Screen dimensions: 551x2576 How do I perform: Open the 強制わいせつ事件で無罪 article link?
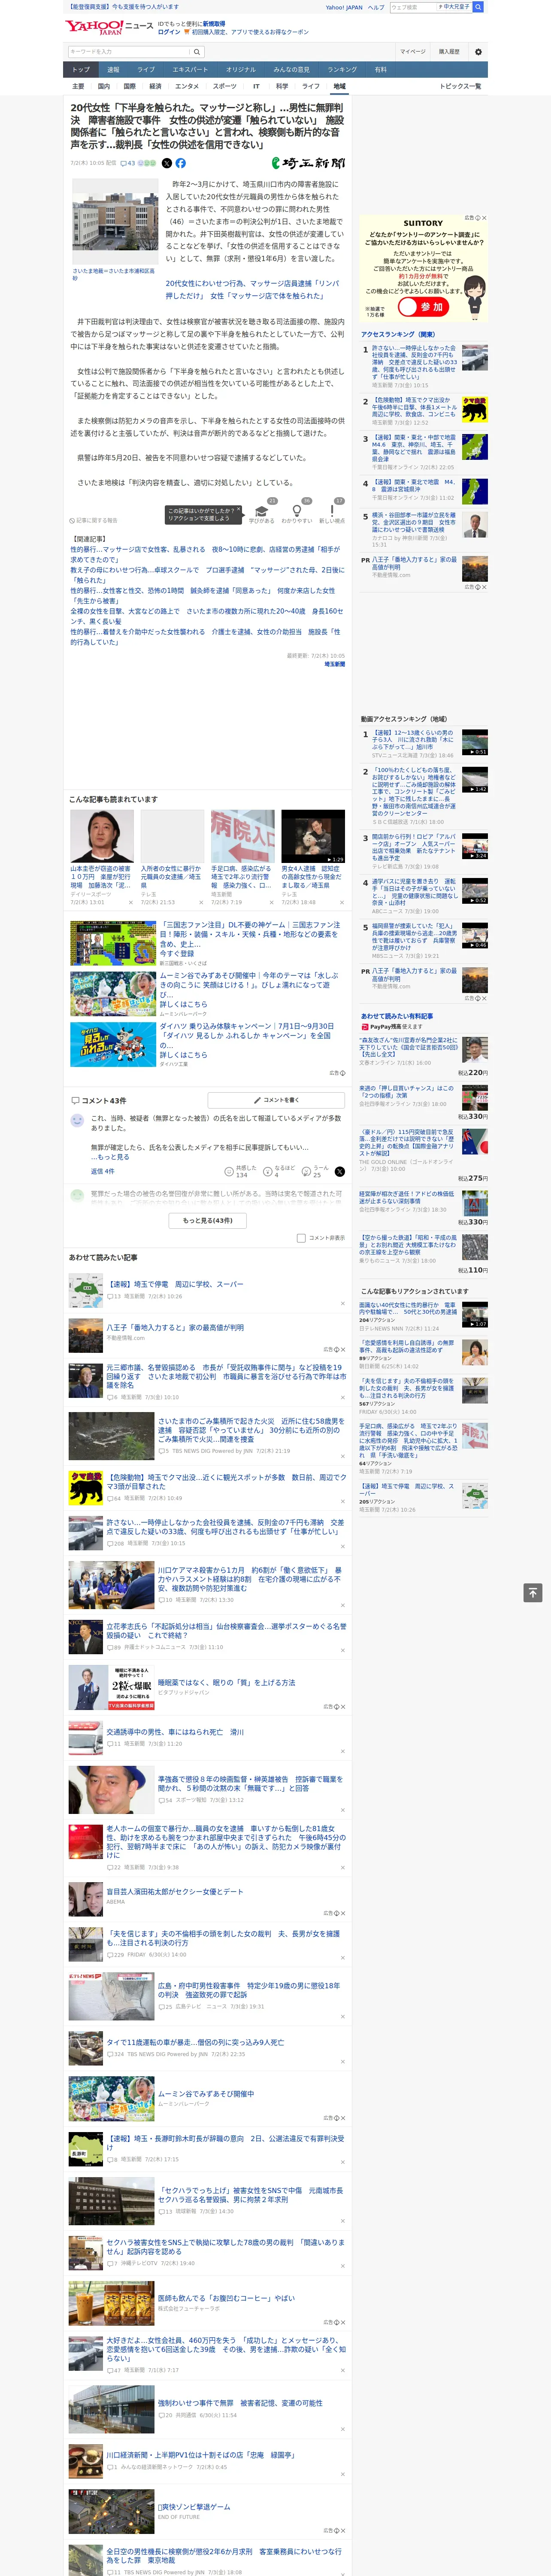point(240,2403)
